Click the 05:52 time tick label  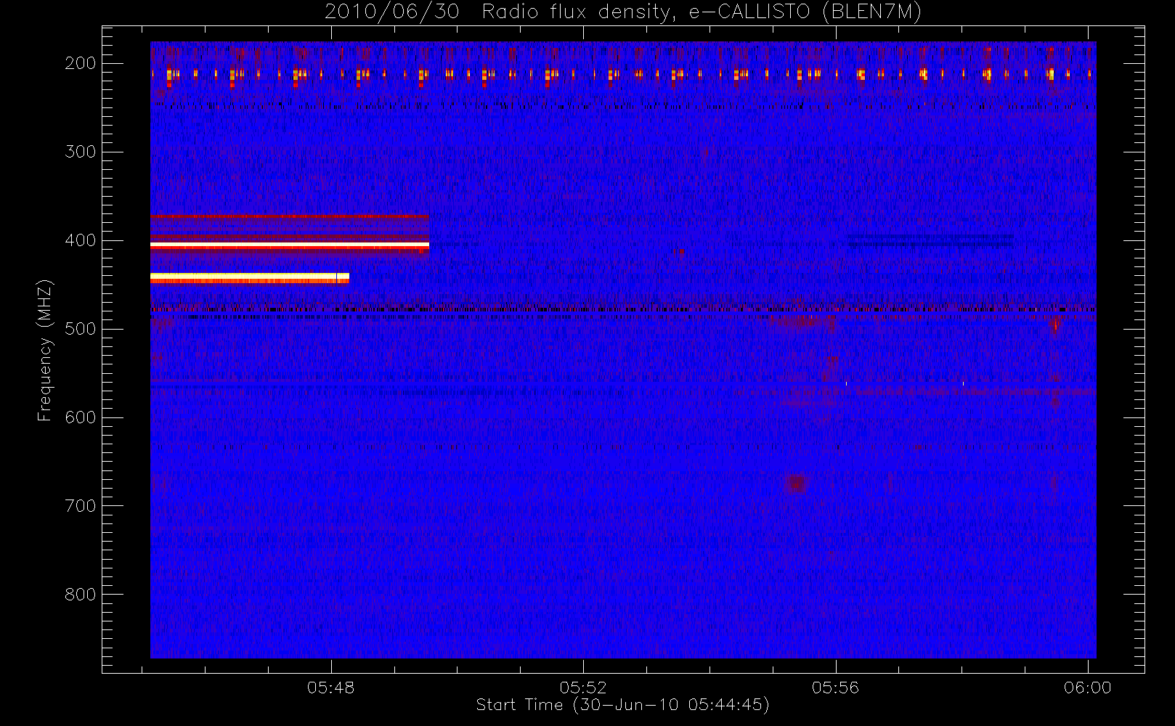click(x=583, y=688)
